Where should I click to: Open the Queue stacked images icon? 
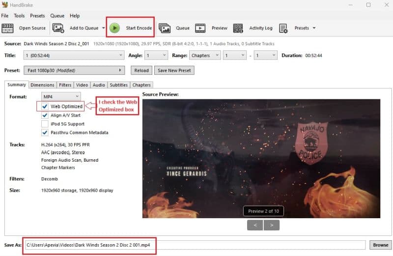[x=165, y=28]
